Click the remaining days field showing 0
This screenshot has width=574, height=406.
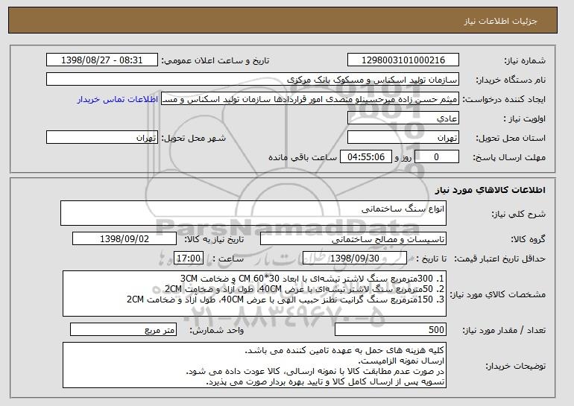(x=436, y=157)
